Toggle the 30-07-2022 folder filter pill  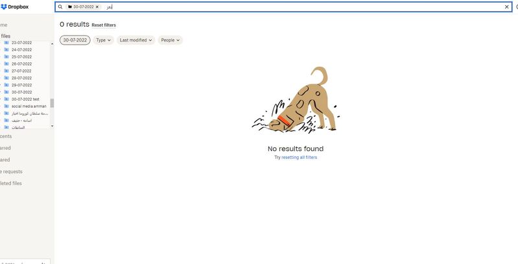click(x=75, y=40)
